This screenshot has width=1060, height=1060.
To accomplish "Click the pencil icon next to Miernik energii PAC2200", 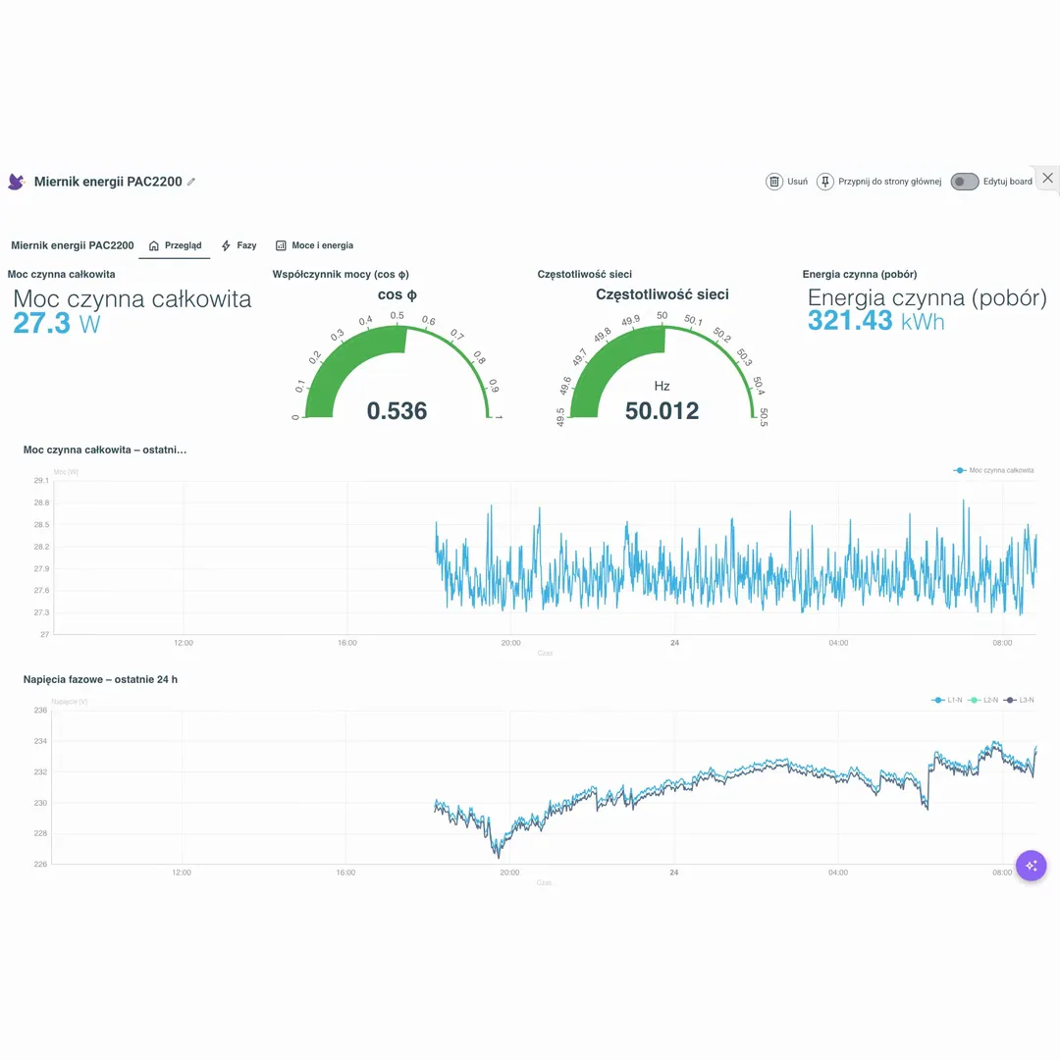I will tap(191, 182).
